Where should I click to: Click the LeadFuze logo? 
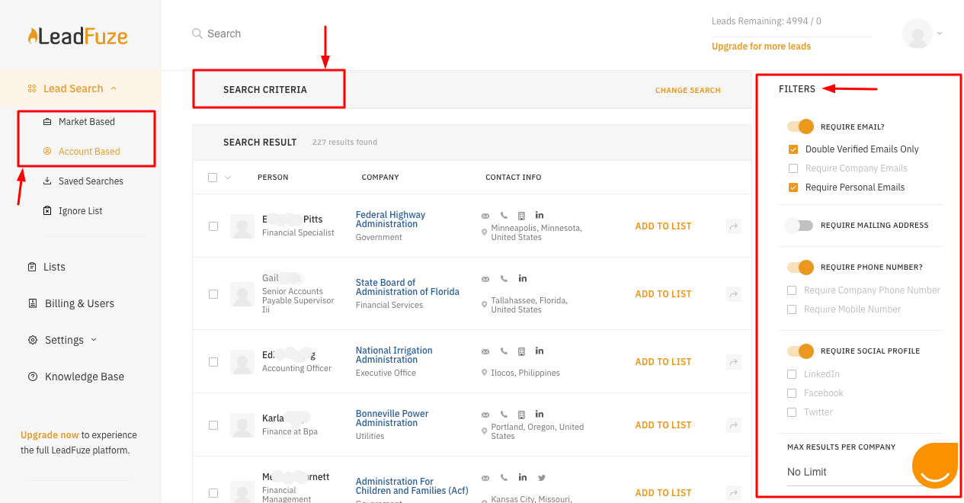click(78, 36)
